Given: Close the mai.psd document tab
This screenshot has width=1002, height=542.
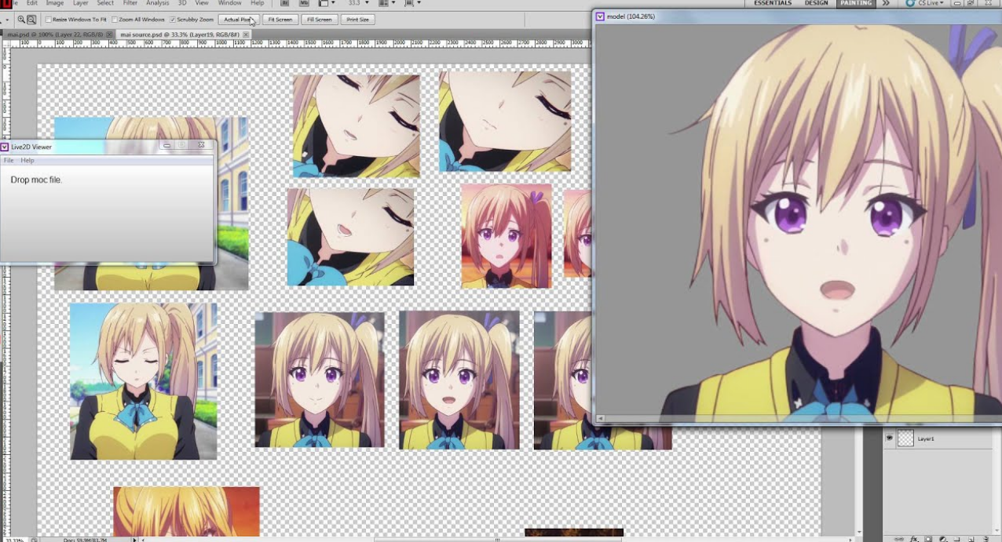Looking at the screenshot, I should (x=109, y=35).
